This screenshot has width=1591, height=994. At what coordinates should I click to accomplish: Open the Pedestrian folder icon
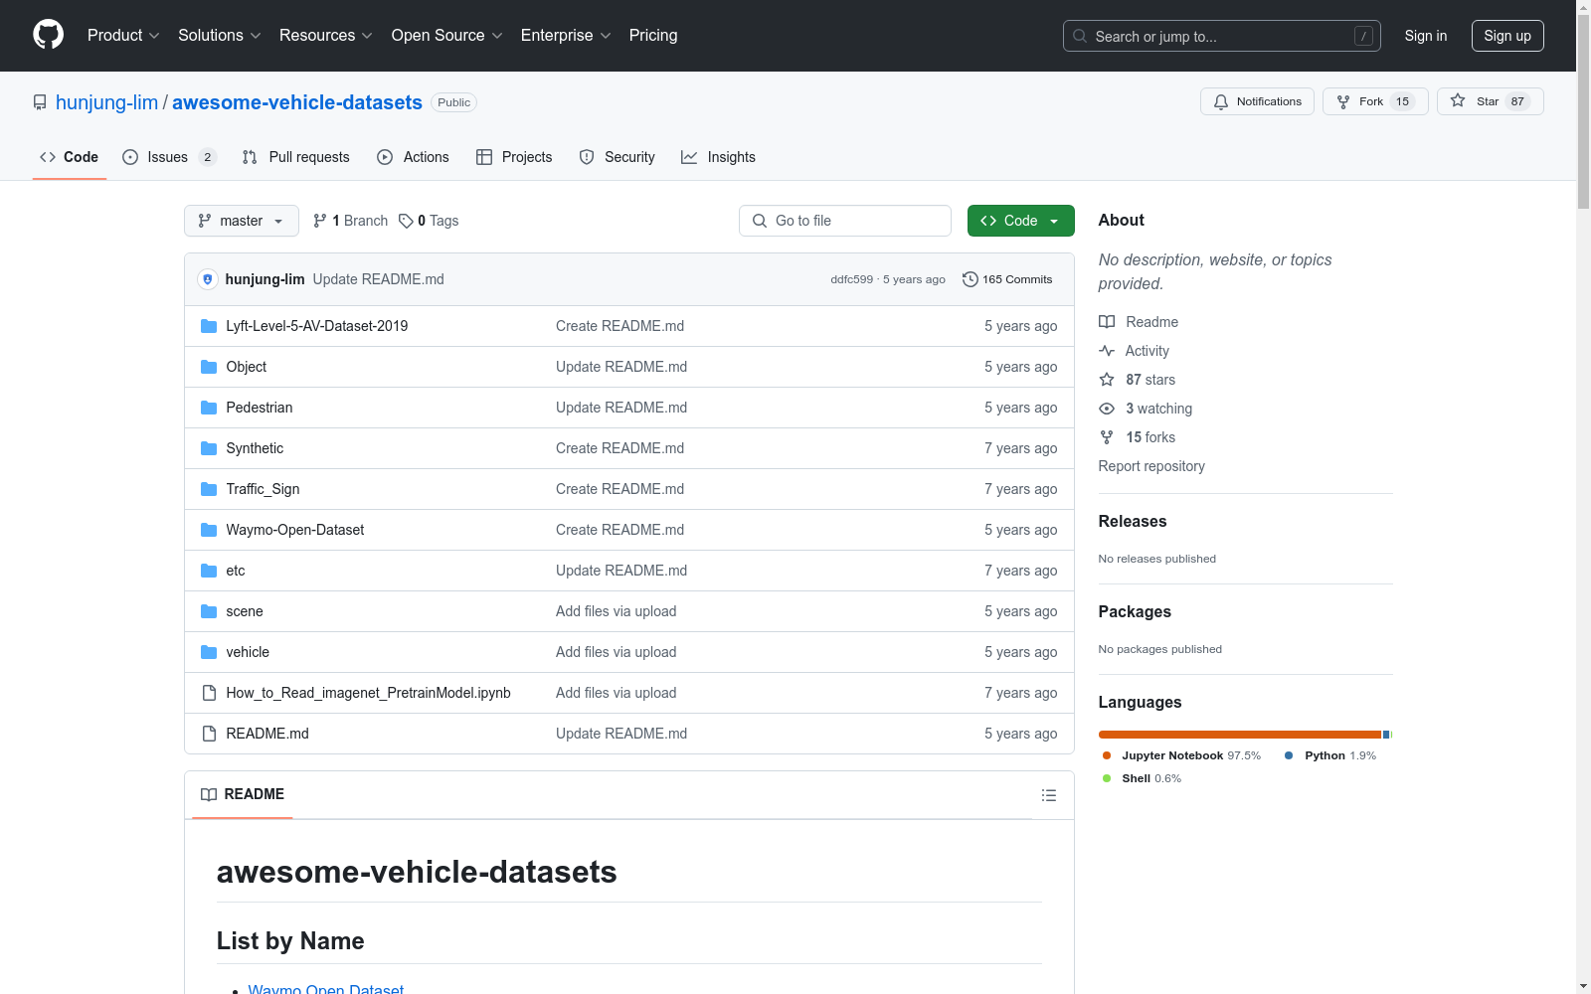[x=209, y=407]
